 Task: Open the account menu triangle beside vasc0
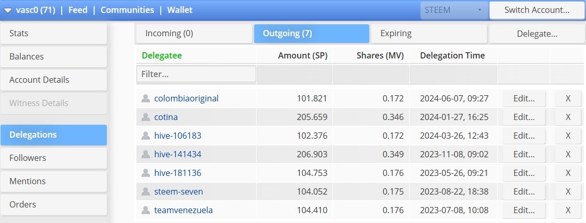click(7, 10)
